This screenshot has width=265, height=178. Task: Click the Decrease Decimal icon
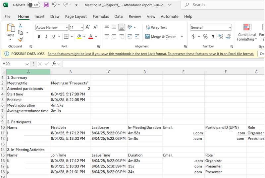(x=228, y=36)
